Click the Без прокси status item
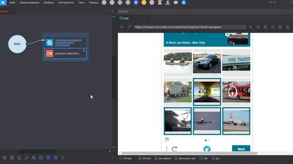 [x=163, y=159]
